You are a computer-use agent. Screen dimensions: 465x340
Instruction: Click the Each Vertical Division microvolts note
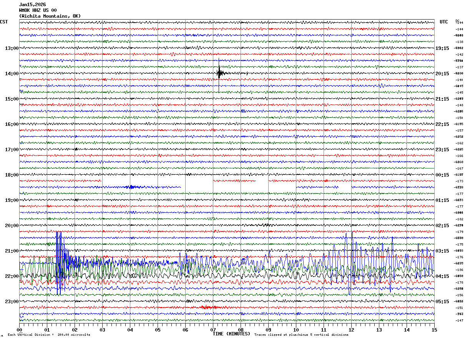click(49, 335)
